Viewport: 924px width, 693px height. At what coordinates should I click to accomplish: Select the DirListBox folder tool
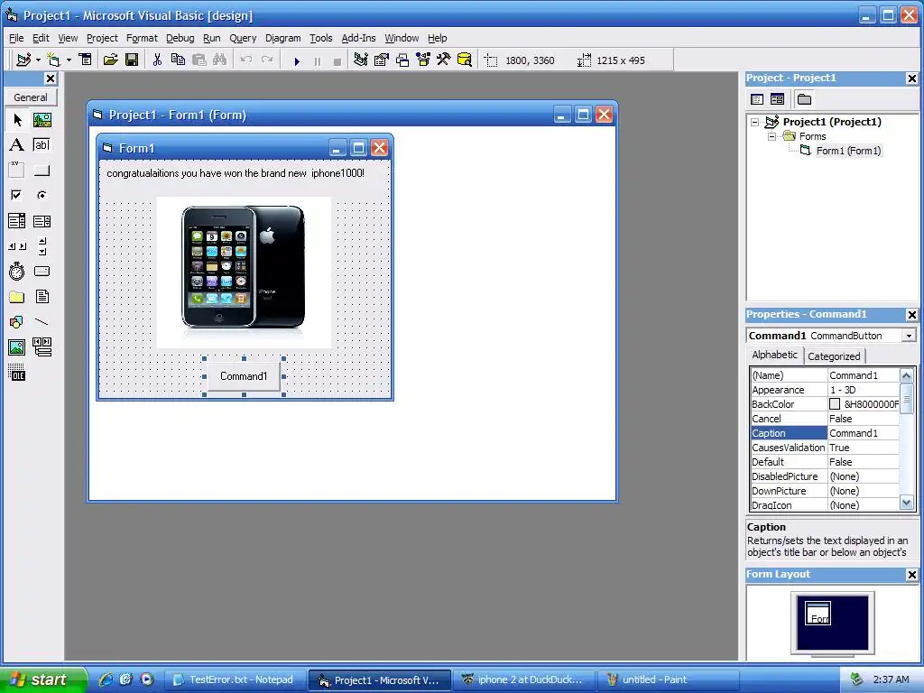17,296
